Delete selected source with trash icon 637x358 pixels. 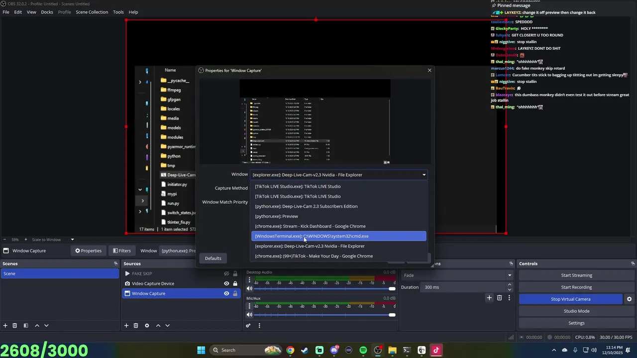tap(136, 326)
